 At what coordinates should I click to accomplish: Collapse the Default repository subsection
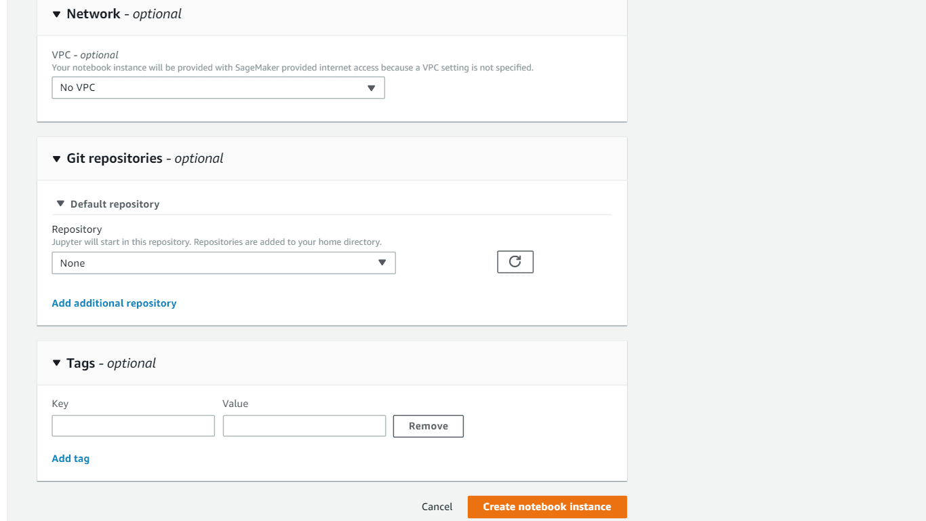[60, 203]
